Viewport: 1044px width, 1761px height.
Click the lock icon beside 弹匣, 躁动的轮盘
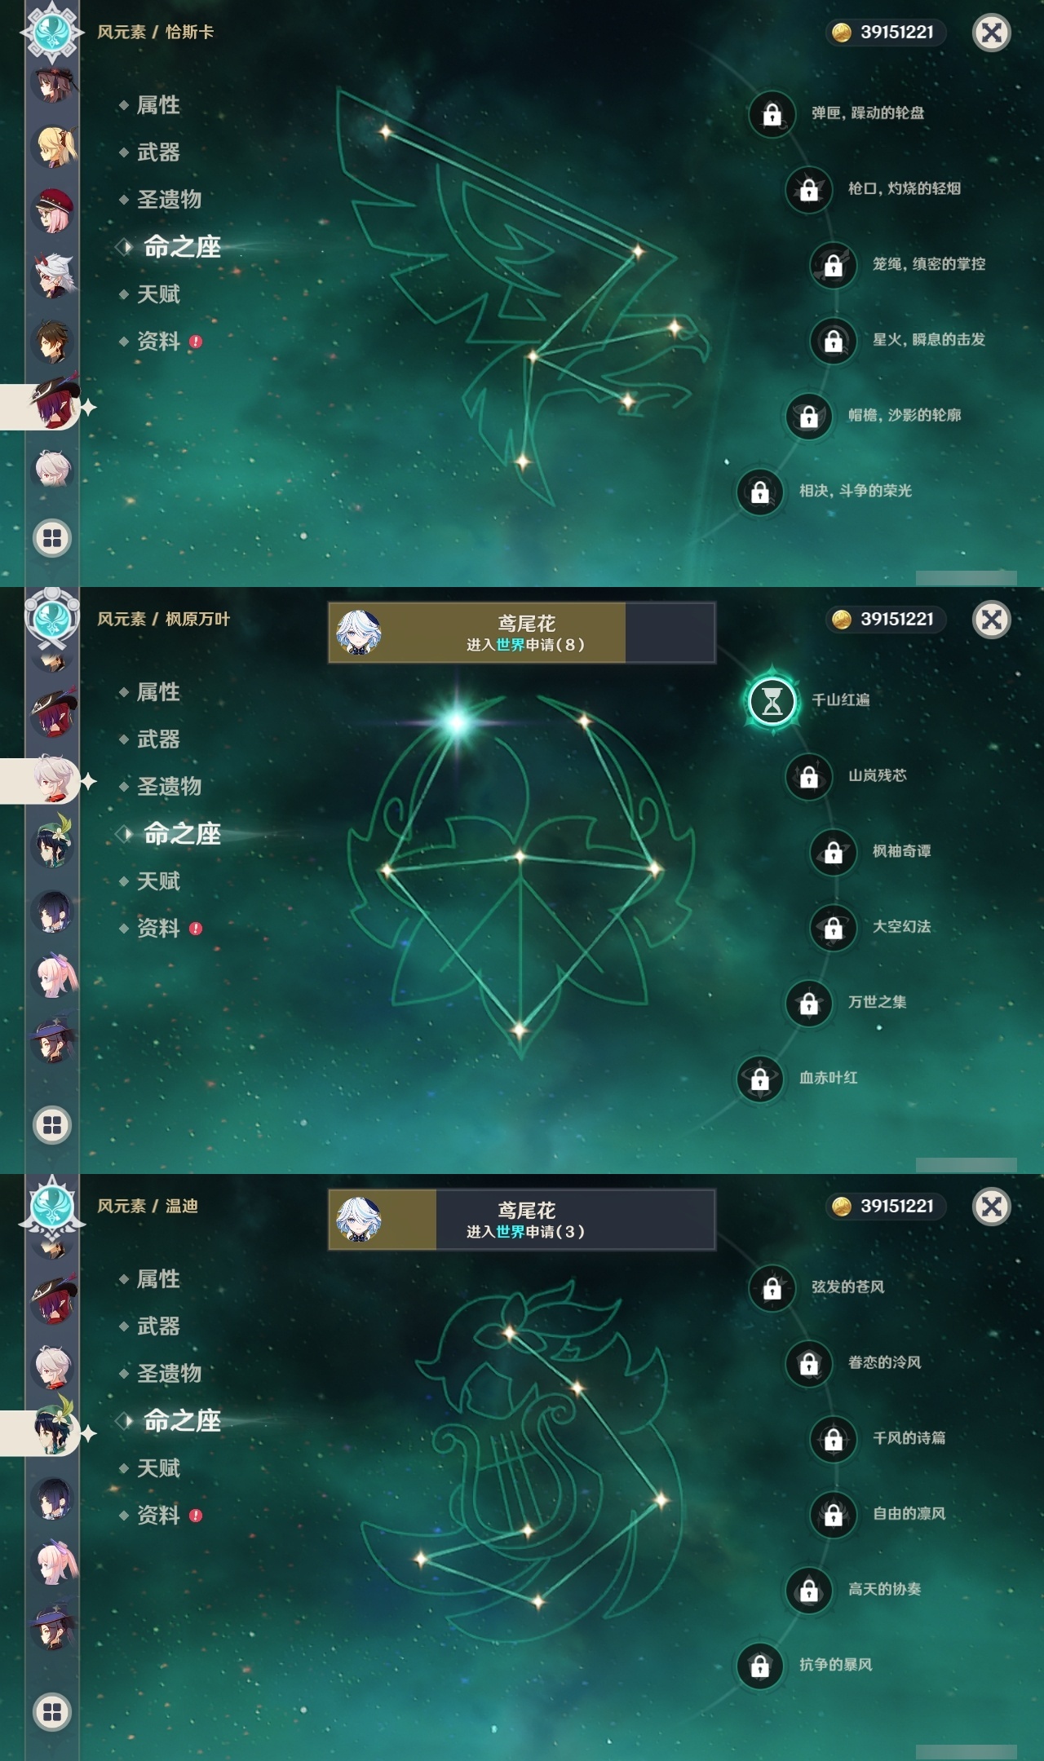pos(772,114)
